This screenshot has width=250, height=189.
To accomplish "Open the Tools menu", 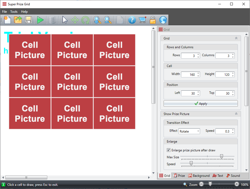I will click(x=14, y=12).
